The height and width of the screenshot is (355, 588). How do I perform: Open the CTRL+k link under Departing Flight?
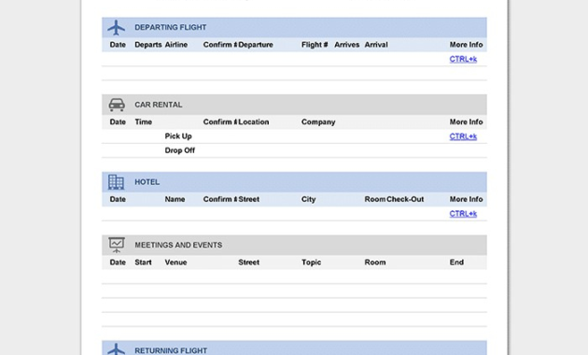click(463, 59)
